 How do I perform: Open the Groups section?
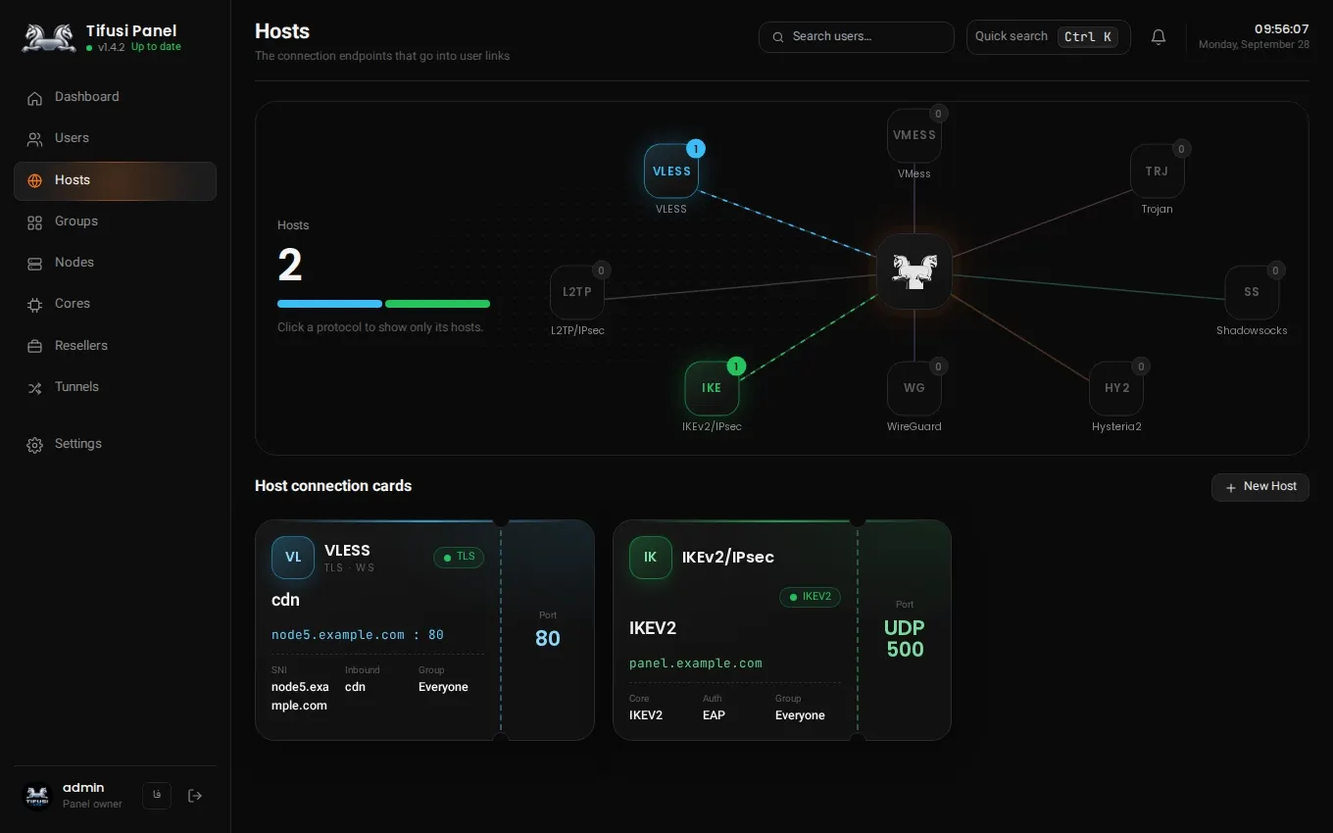pos(115,221)
